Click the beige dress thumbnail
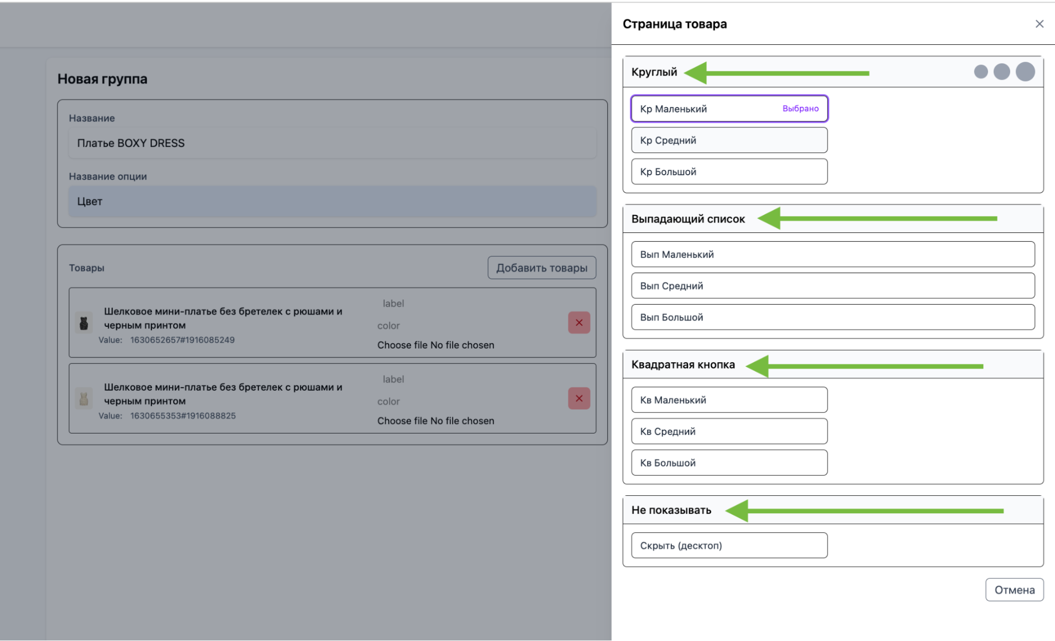 (83, 398)
